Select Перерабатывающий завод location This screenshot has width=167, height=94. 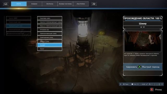click(x=50, y=34)
